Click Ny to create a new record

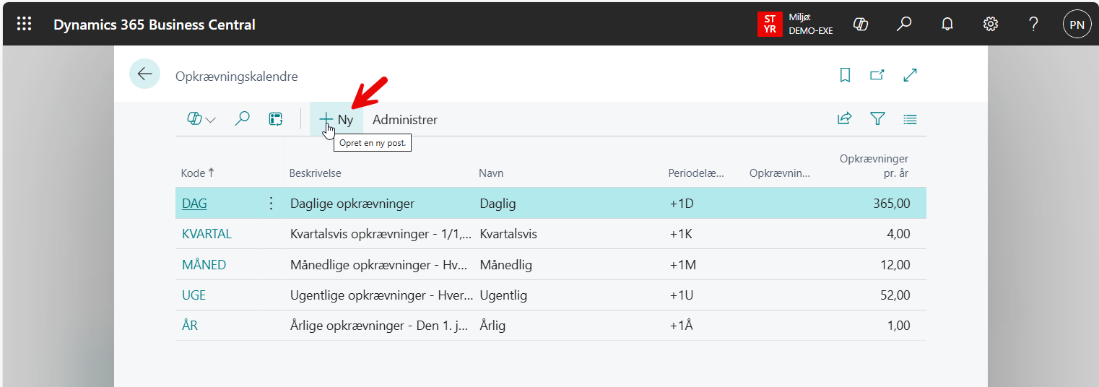(336, 120)
